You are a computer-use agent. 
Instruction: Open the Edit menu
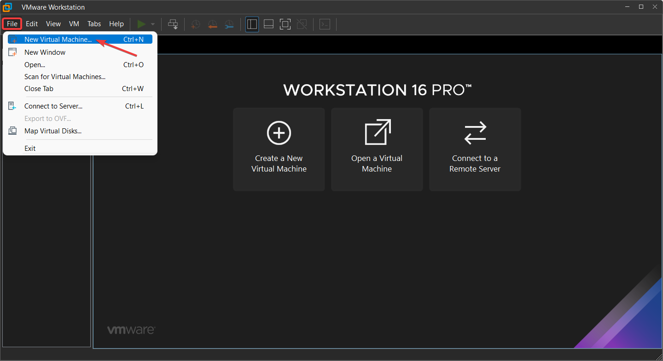click(x=32, y=24)
